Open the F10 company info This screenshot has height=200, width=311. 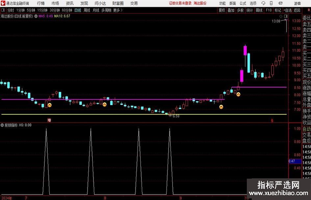[x=269, y=10]
